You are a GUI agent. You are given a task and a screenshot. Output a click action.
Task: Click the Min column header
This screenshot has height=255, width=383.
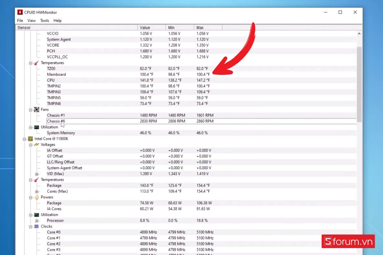coord(180,27)
